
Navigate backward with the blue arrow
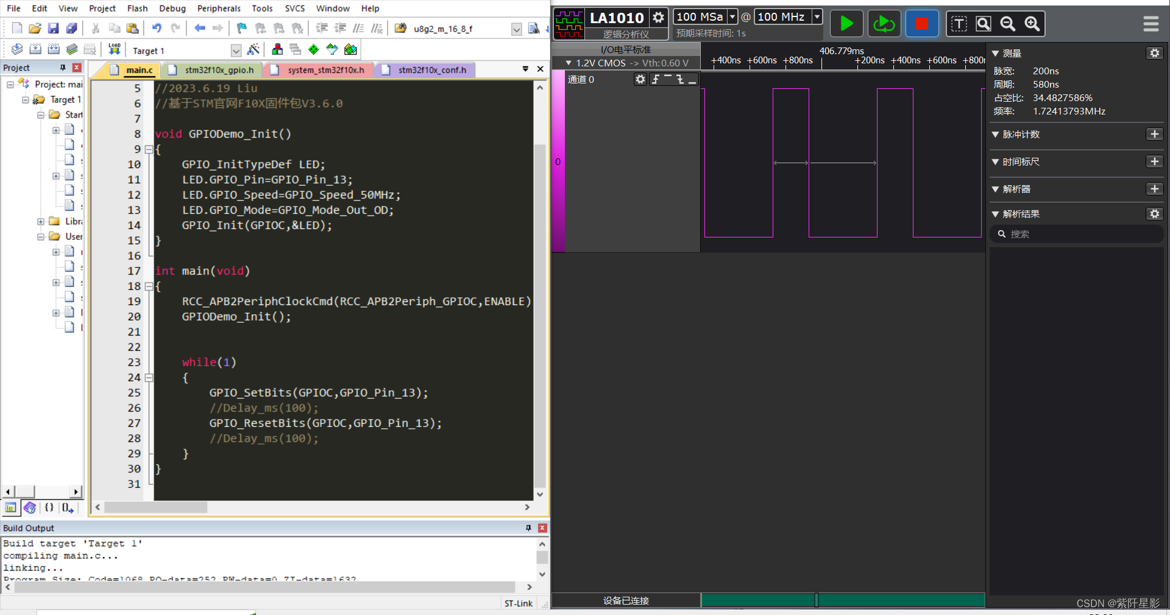(x=200, y=28)
